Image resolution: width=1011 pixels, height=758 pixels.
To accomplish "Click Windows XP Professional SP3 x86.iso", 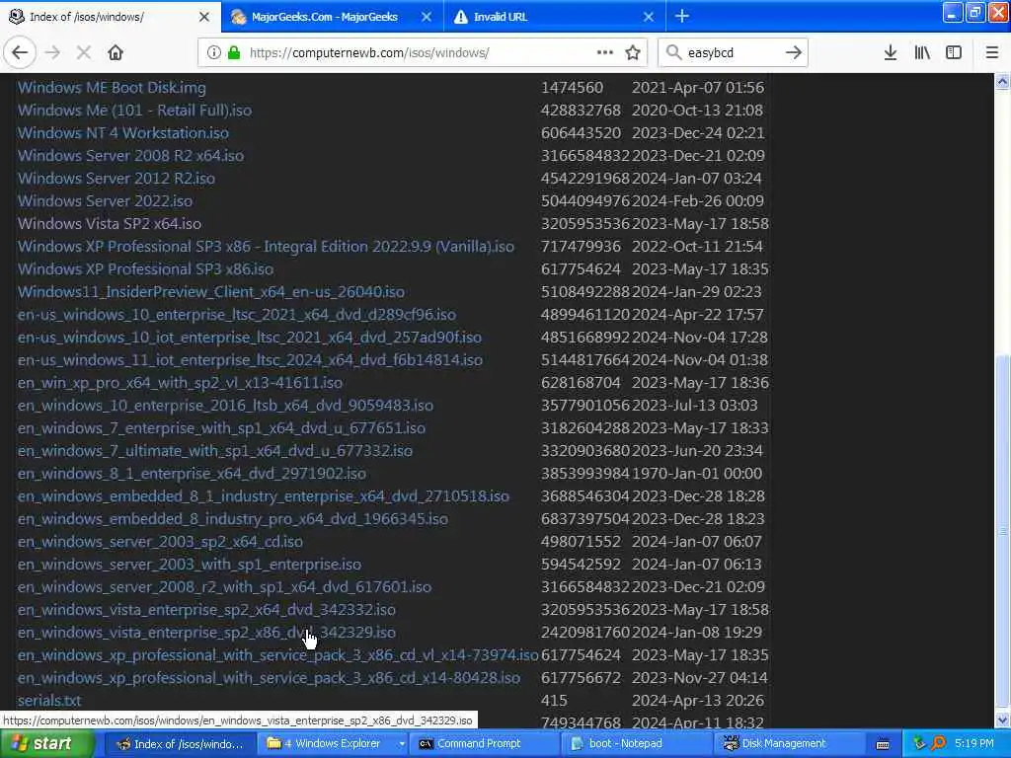I will [x=146, y=268].
